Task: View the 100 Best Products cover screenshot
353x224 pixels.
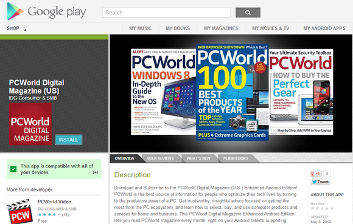Action: coord(232,92)
